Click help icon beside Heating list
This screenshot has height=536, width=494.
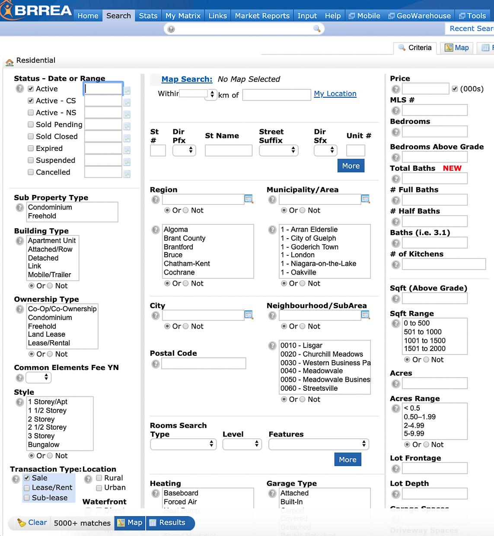coord(156,493)
